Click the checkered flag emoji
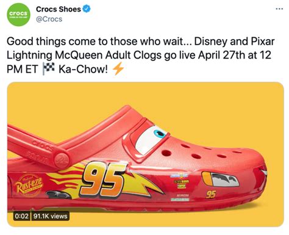This screenshot has height=235, width=289. [48, 69]
